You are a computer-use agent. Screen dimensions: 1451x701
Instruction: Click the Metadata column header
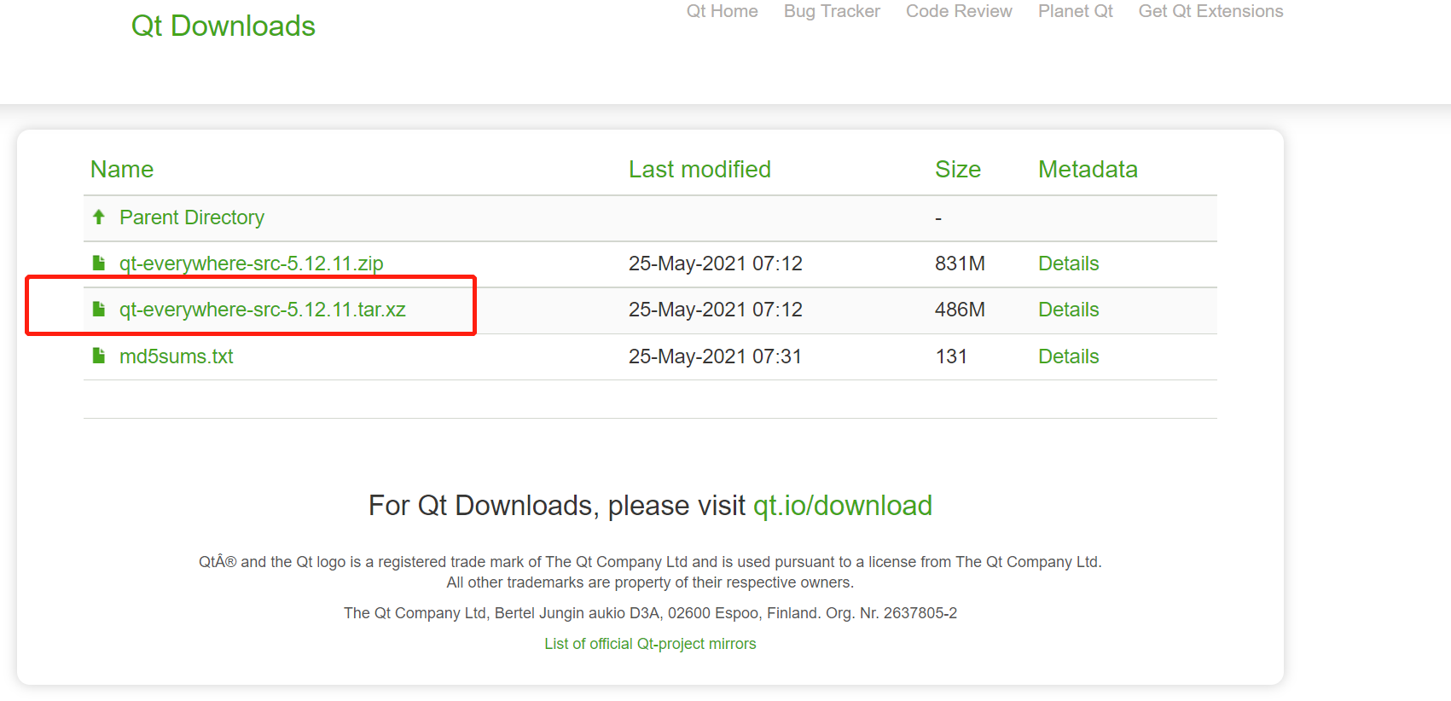coord(1088,169)
